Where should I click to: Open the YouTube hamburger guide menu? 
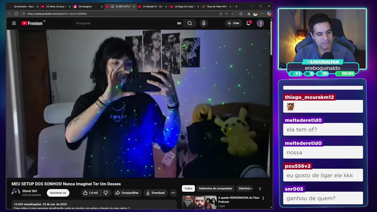coord(14,23)
